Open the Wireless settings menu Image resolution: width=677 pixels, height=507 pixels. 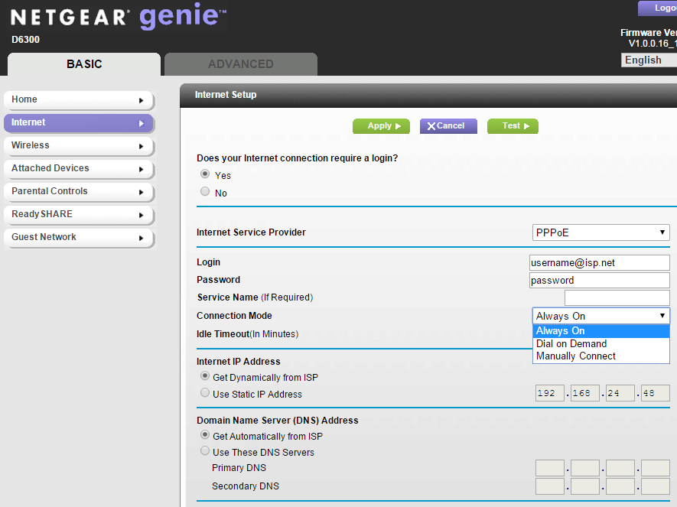pyautogui.click(x=79, y=146)
